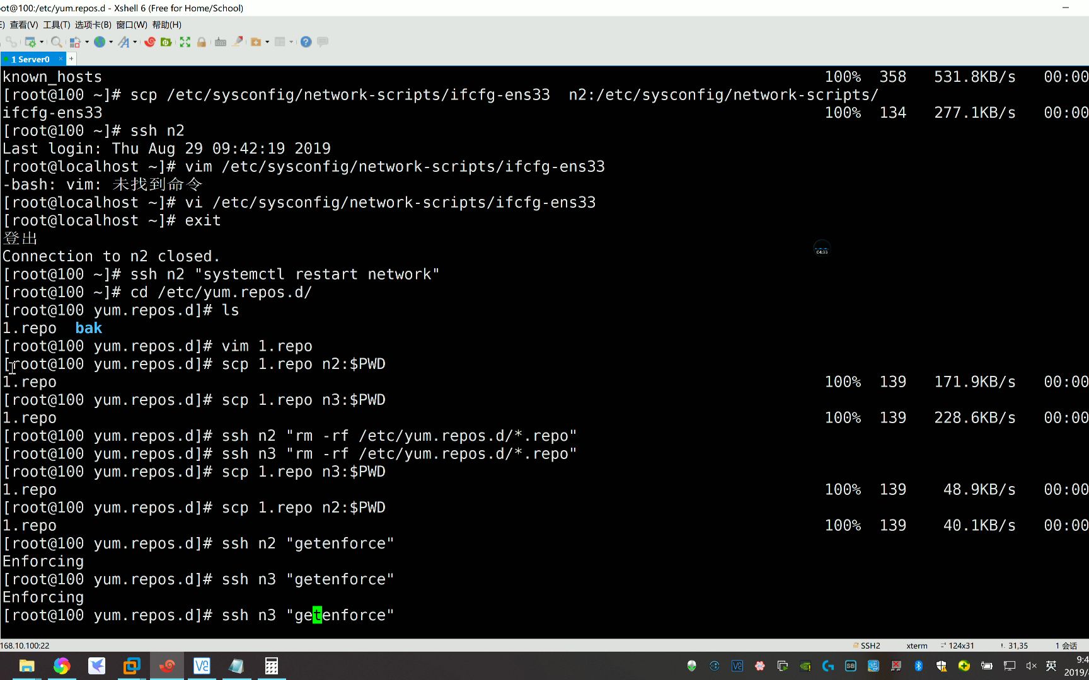The image size is (1089, 680).
Task: Click the 'Connection to n2 closed.' line
Action: coord(112,256)
